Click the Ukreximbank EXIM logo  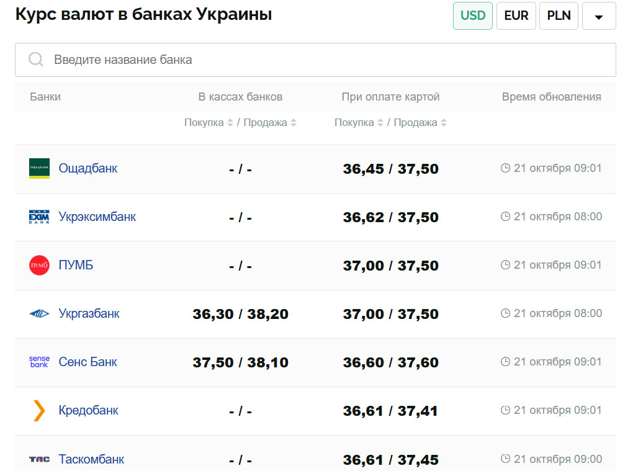(x=39, y=217)
